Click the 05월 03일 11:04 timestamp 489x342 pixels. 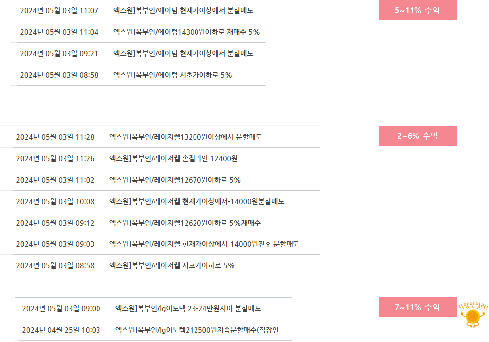click(59, 32)
